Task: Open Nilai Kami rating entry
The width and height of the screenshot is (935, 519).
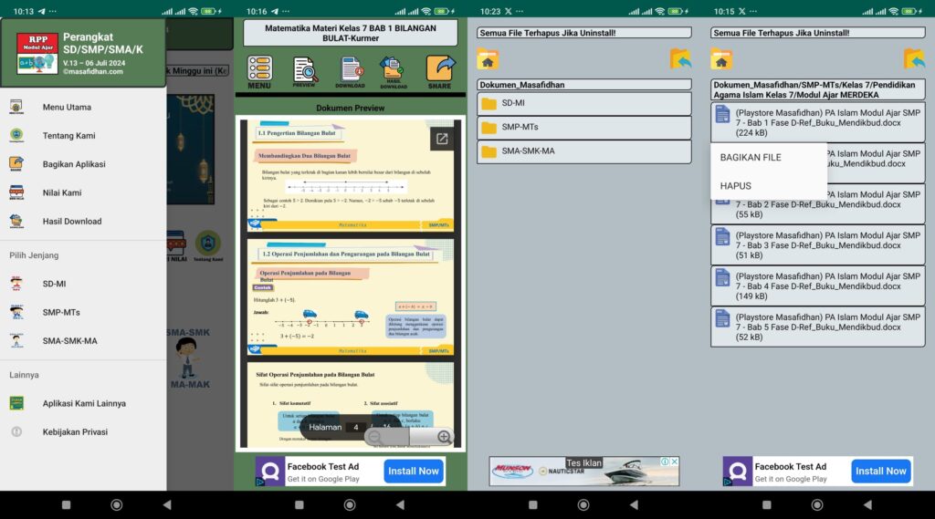Action: pyautogui.click(x=83, y=192)
